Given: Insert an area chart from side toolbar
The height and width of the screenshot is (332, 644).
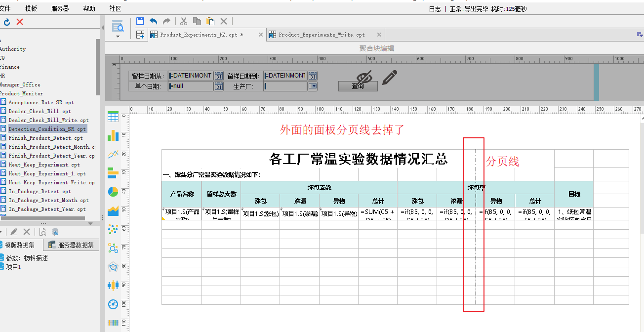Looking at the screenshot, I should (x=113, y=210).
